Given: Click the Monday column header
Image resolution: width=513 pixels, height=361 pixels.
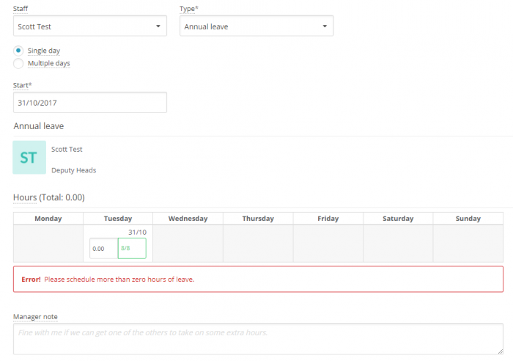Looking at the screenshot, I should (x=48, y=219).
